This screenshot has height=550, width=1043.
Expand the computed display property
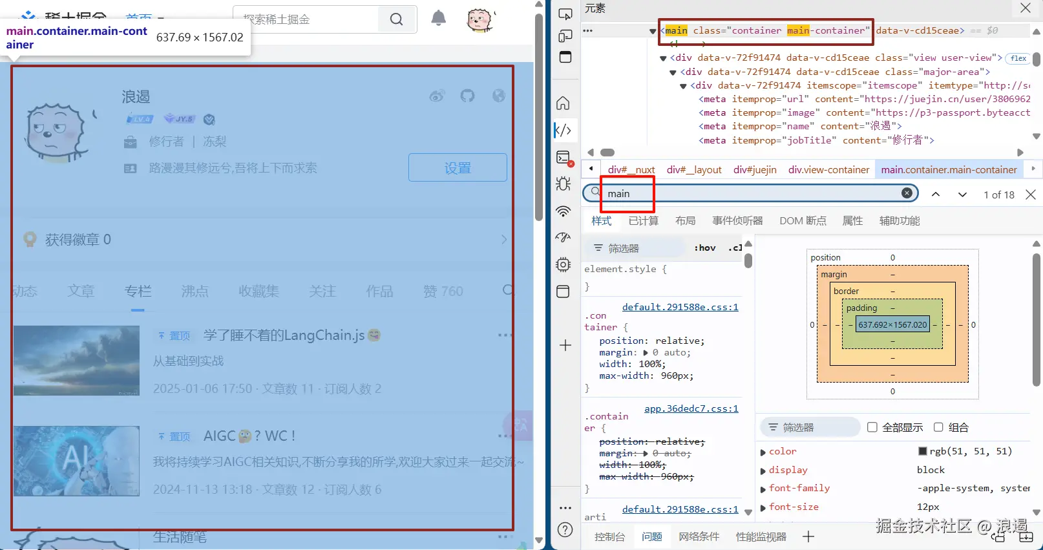tap(763, 471)
